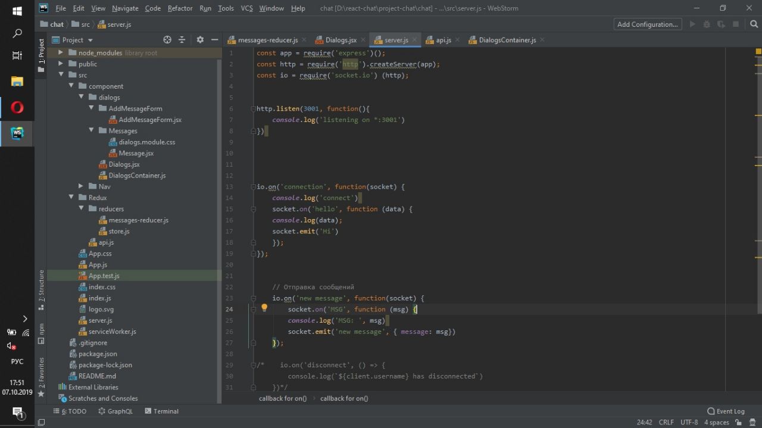Image resolution: width=762 pixels, height=428 pixels.
Task: Expand the node_modules folder
Action: 61,53
